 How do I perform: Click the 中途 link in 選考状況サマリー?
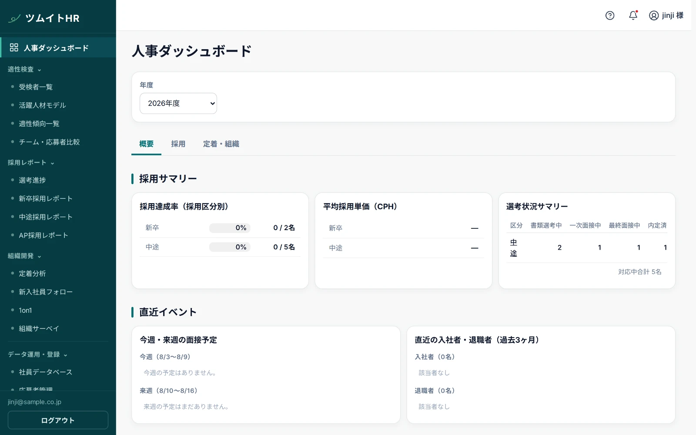point(514,248)
